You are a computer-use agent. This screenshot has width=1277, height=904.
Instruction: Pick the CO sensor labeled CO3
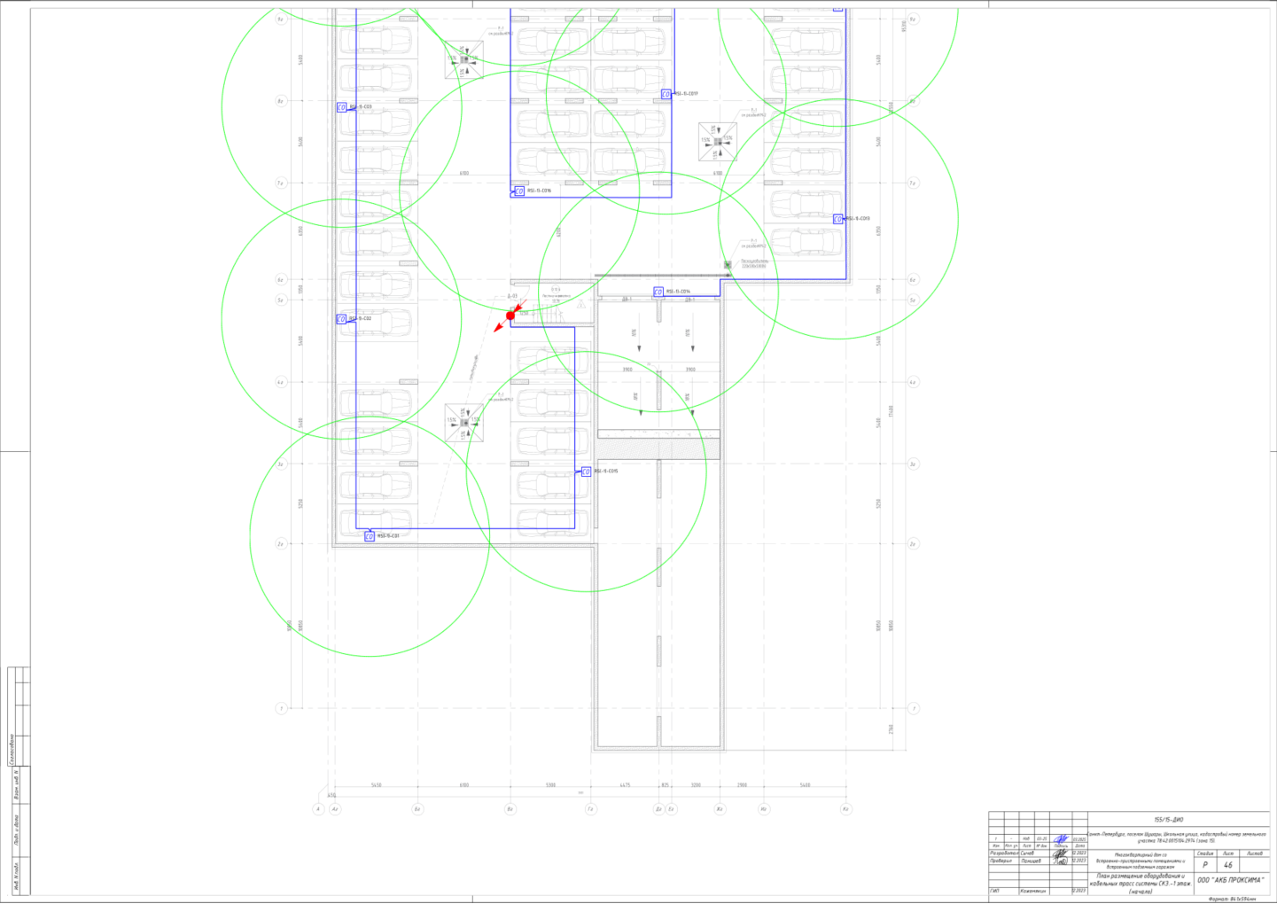341,107
